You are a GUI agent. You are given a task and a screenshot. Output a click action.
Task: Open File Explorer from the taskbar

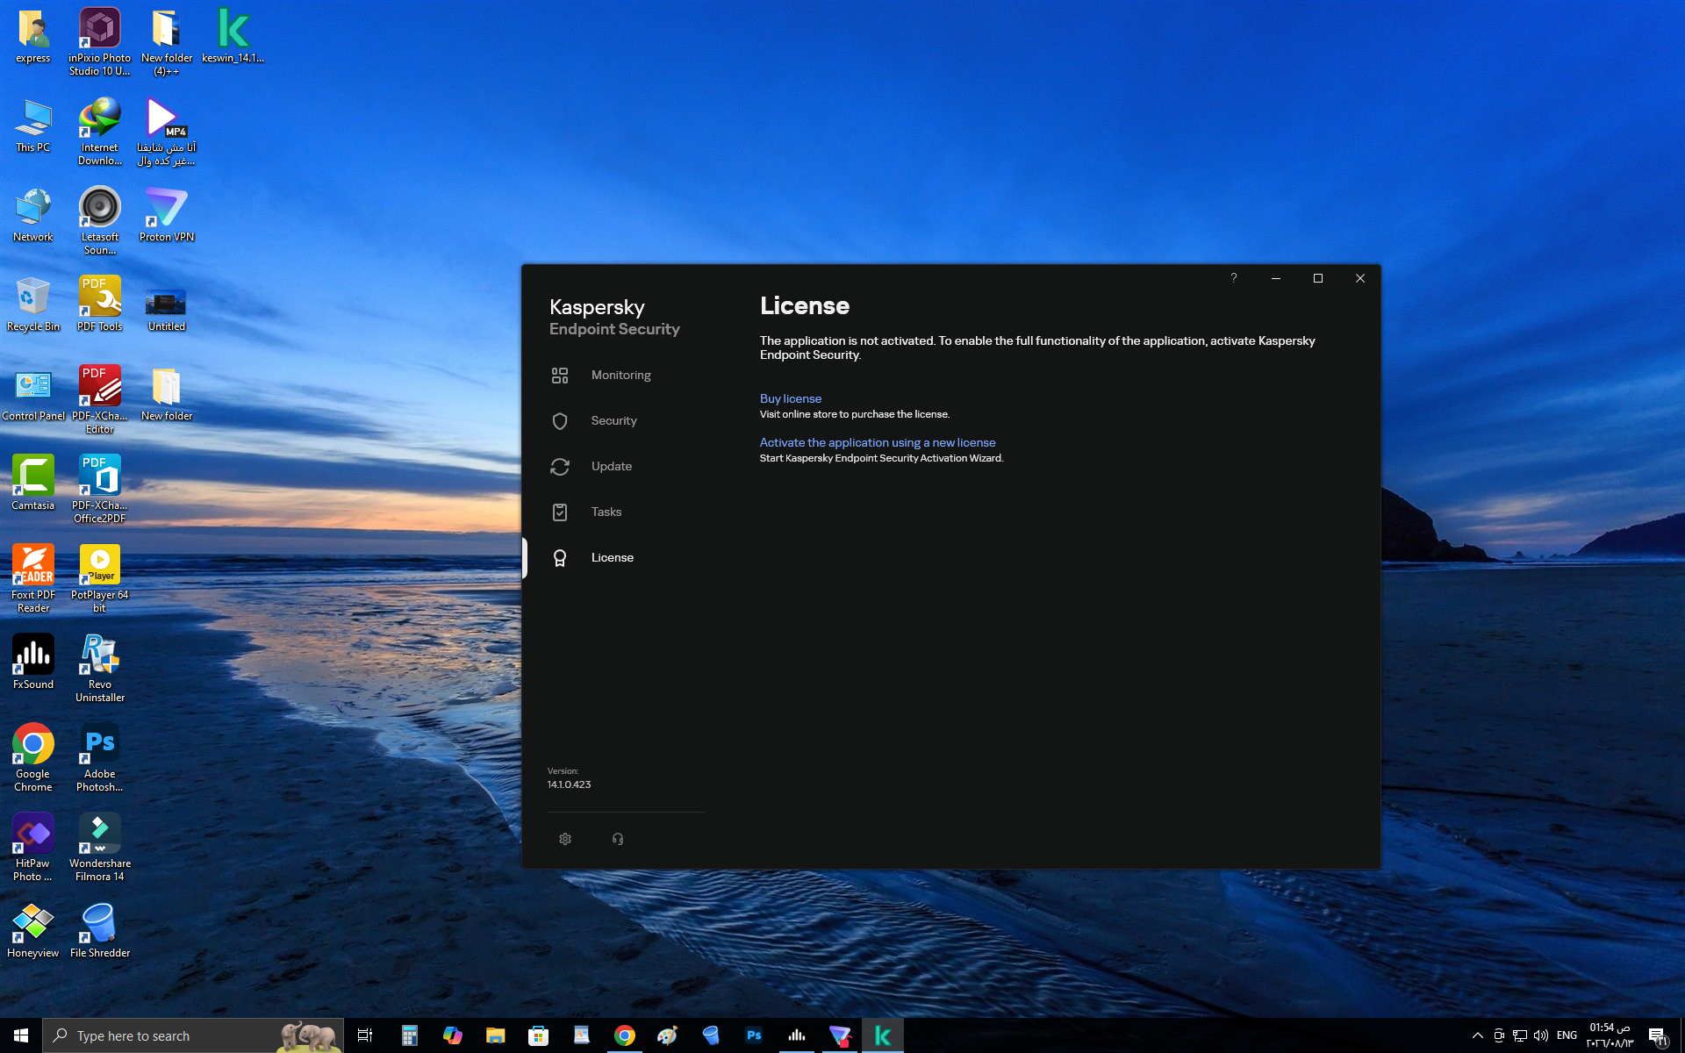(x=495, y=1035)
